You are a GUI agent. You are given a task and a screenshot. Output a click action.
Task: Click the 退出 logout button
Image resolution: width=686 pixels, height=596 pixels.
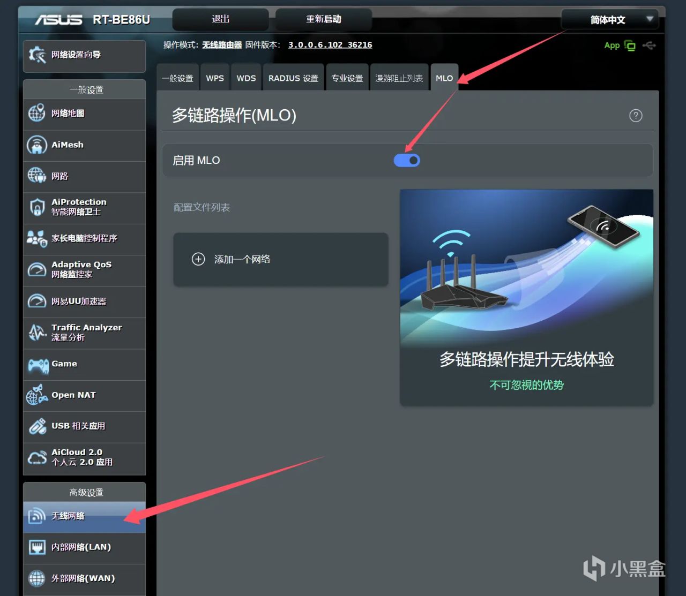[x=220, y=19]
